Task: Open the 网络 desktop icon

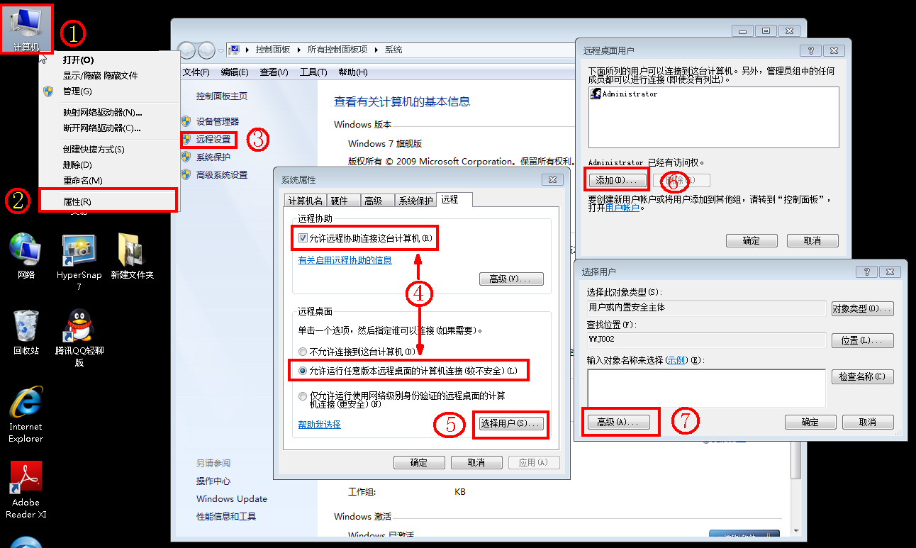Action: click(x=26, y=256)
